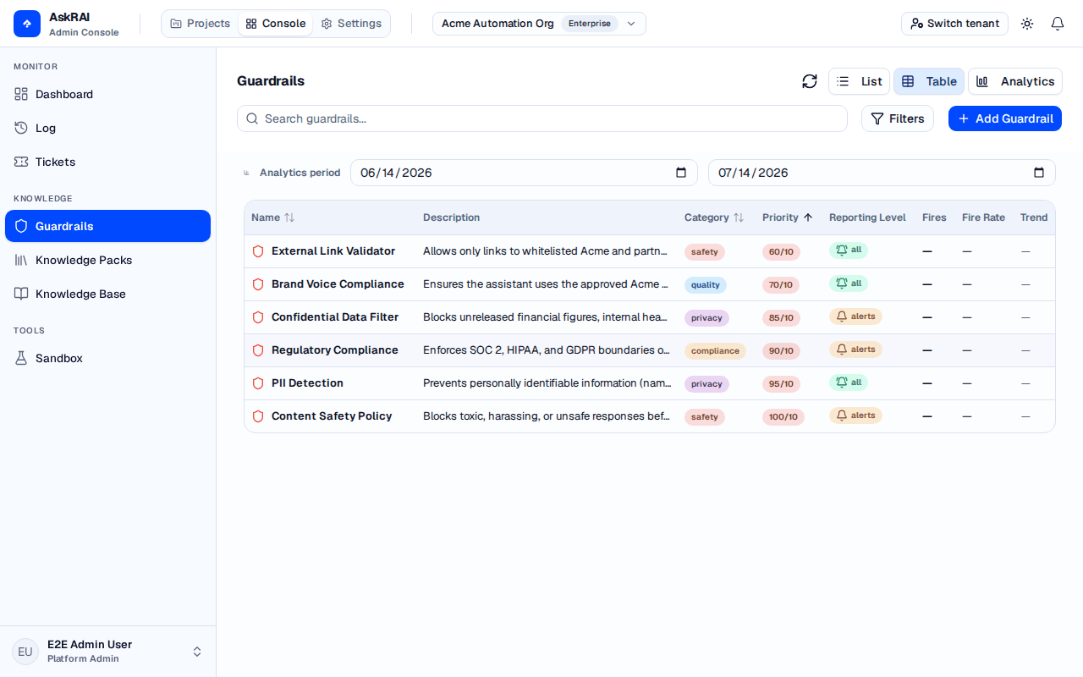Expand the E2E Admin User menu chevron
The width and height of the screenshot is (1083, 677).
tap(197, 652)
